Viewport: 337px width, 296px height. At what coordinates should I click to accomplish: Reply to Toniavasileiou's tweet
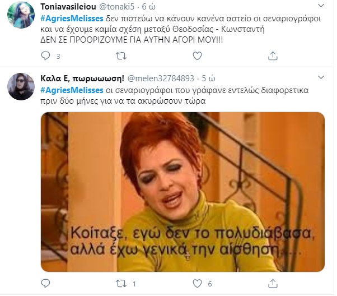tap(45, 56)
